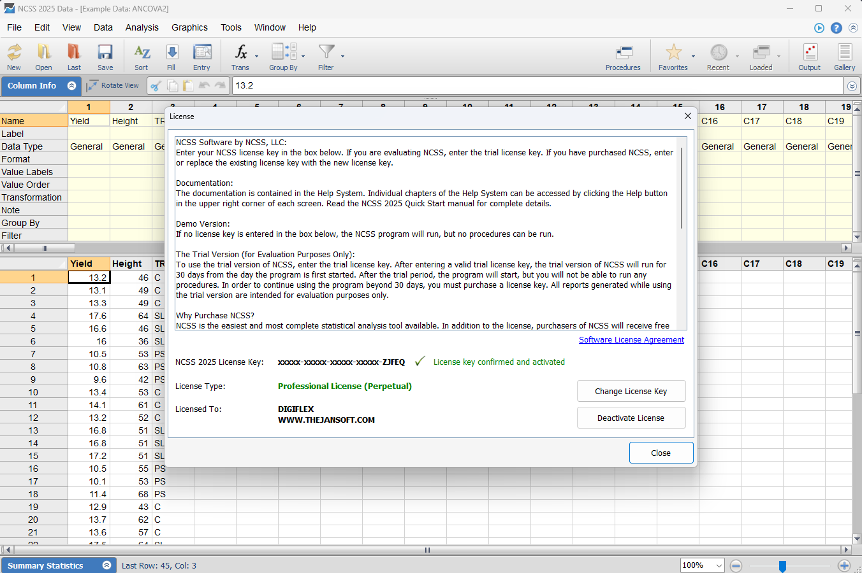Click the Value Labels row label
Screen dimensions: 862x573
(x=34, y=172)
